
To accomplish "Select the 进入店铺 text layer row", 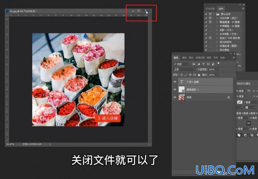I will (x=205, y=82).
